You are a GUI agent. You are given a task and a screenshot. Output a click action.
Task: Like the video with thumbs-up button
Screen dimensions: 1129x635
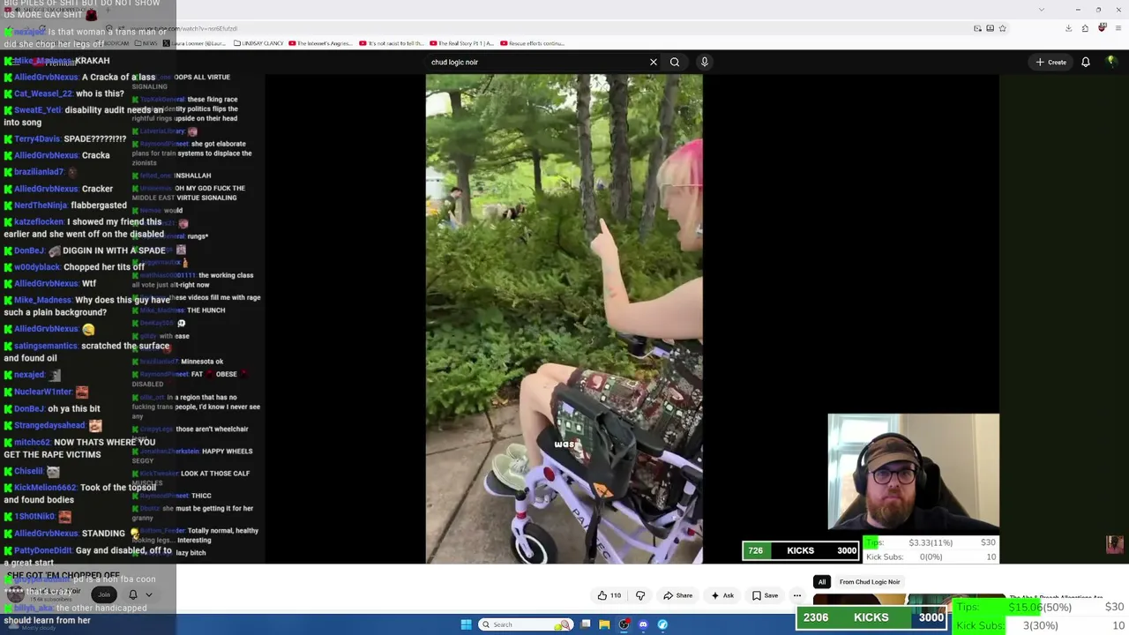tap(609, 595)
